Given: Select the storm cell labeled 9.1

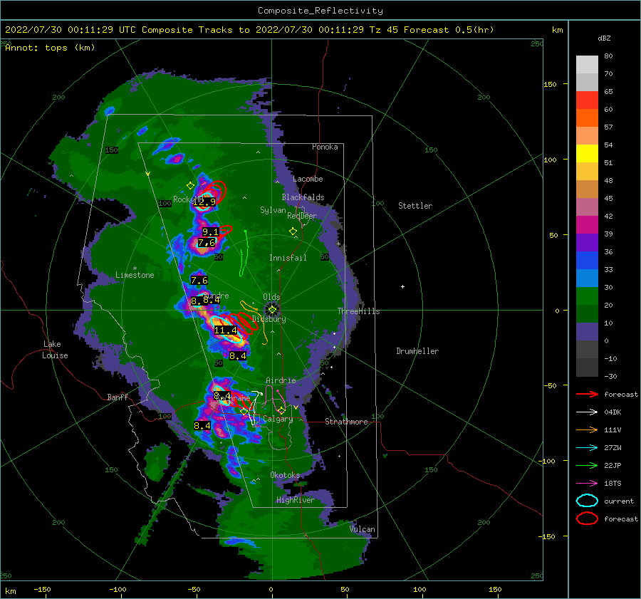Looking at the screenshot, I should point(210,231).
